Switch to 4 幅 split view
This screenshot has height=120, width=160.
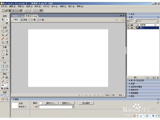(x=40, y=20)
